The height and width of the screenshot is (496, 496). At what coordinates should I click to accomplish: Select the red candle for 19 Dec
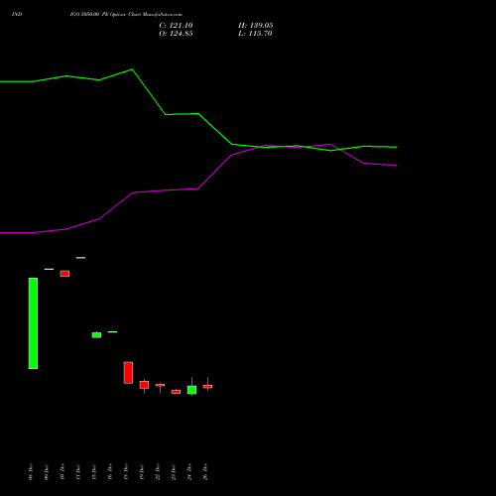click(144, 385)
